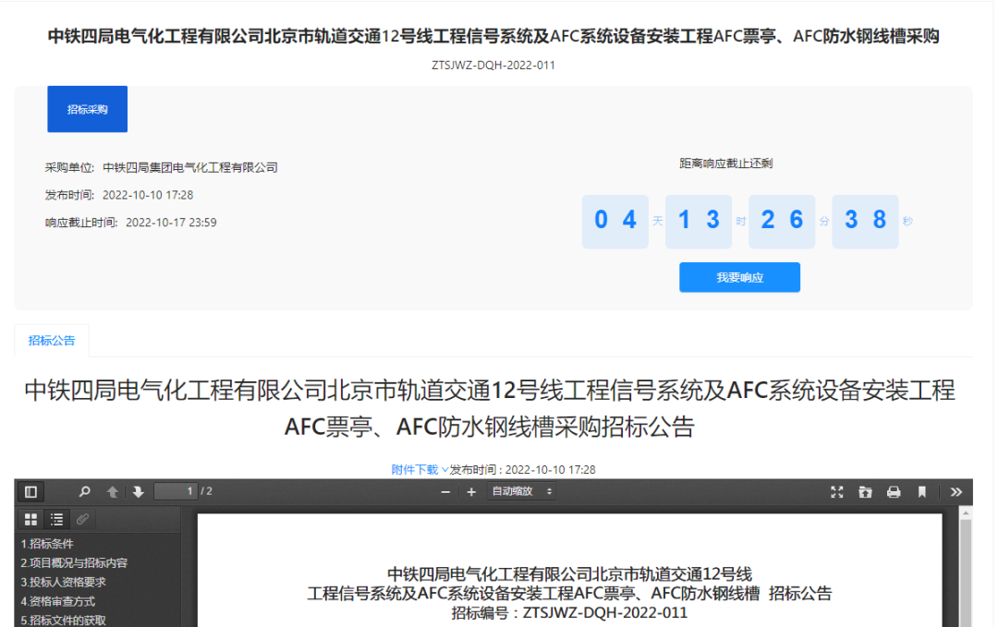The image size is (998, 627).
Task: Click the large 招标公告 announcement heading
Action: click(490, 408)
